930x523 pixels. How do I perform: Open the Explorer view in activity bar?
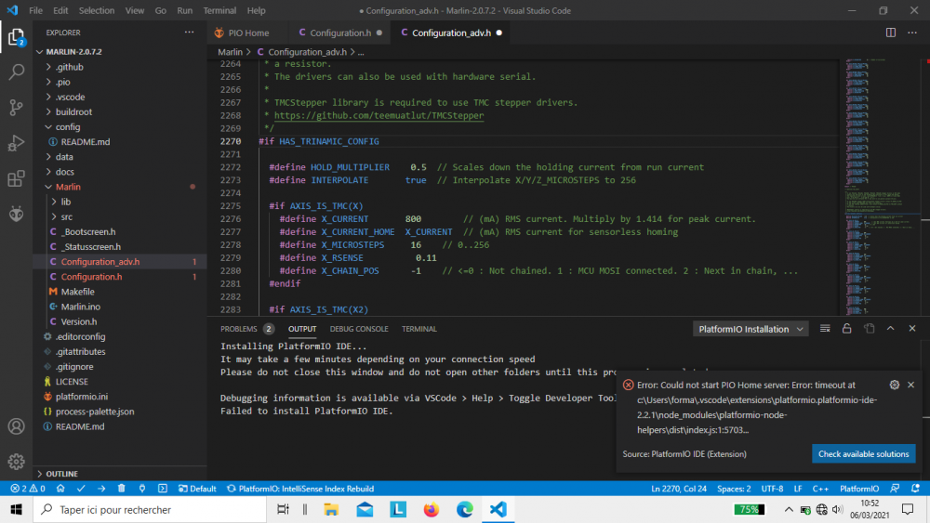pos(16,37)
